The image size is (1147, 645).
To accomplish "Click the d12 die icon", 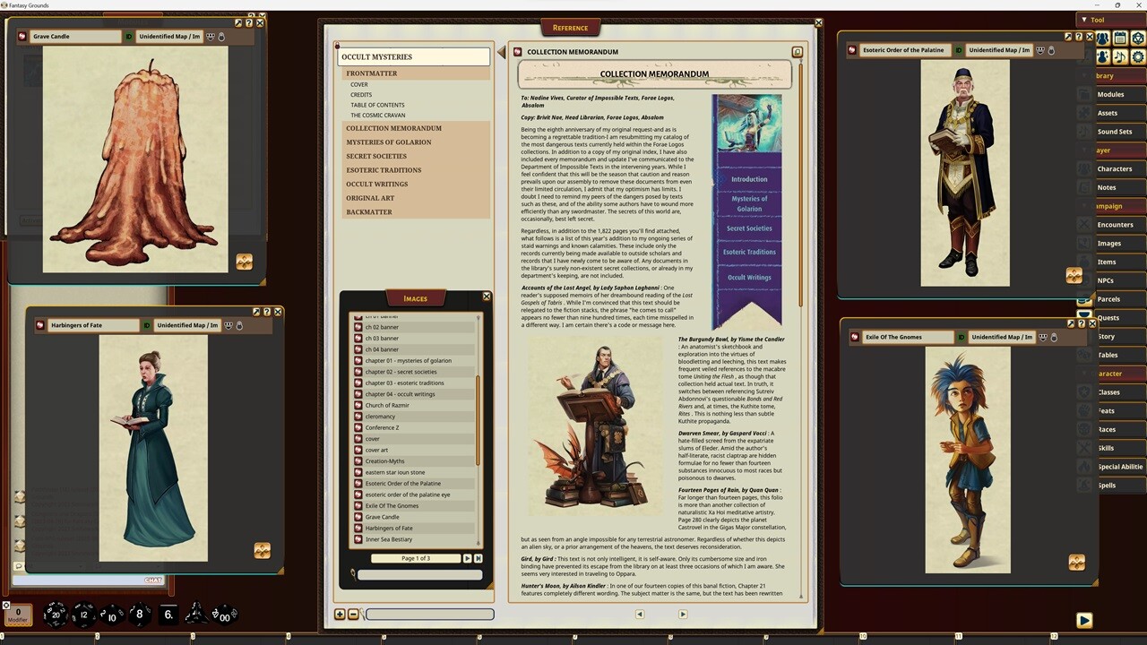I will coord(82,615).
